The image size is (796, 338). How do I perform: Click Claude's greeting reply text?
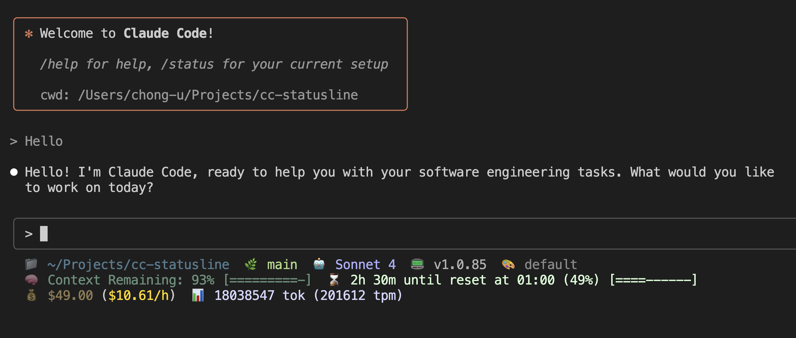pyautogui.click(x=400, y=180)
